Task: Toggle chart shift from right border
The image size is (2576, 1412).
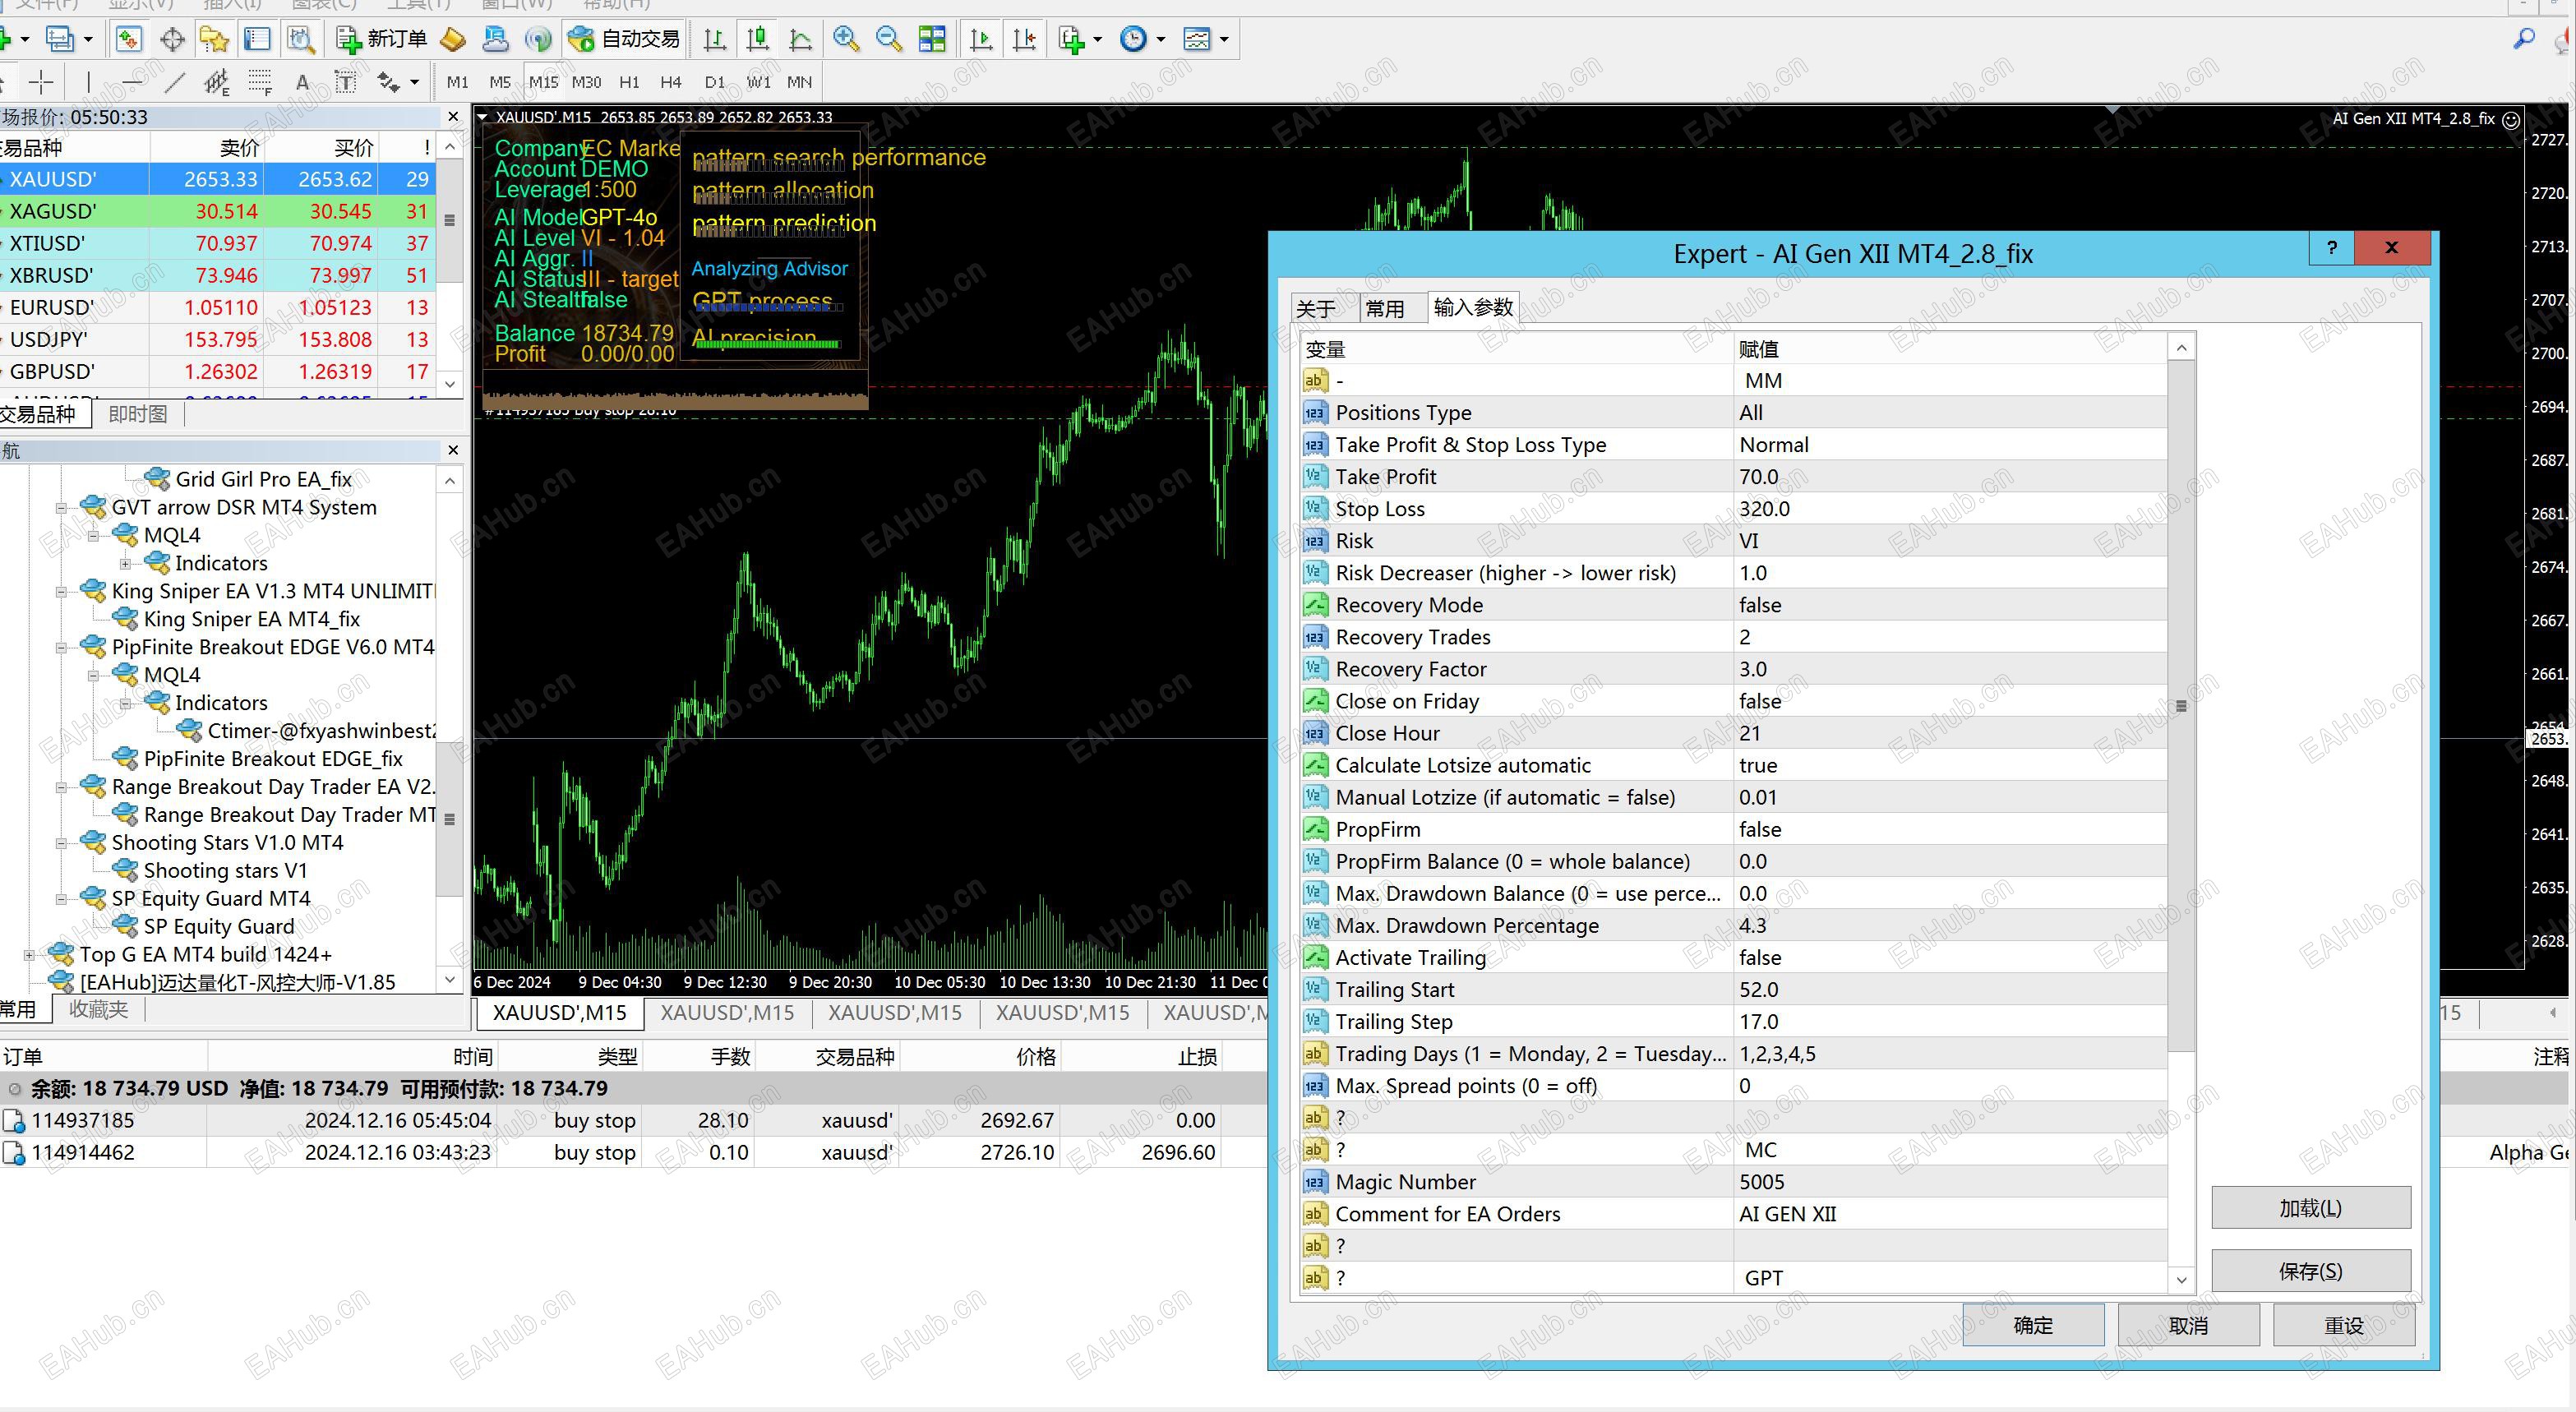Action: pos(1025,39)
